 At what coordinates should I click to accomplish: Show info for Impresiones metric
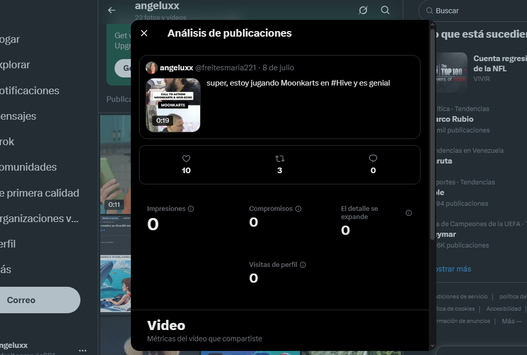(x=191, y=209)
